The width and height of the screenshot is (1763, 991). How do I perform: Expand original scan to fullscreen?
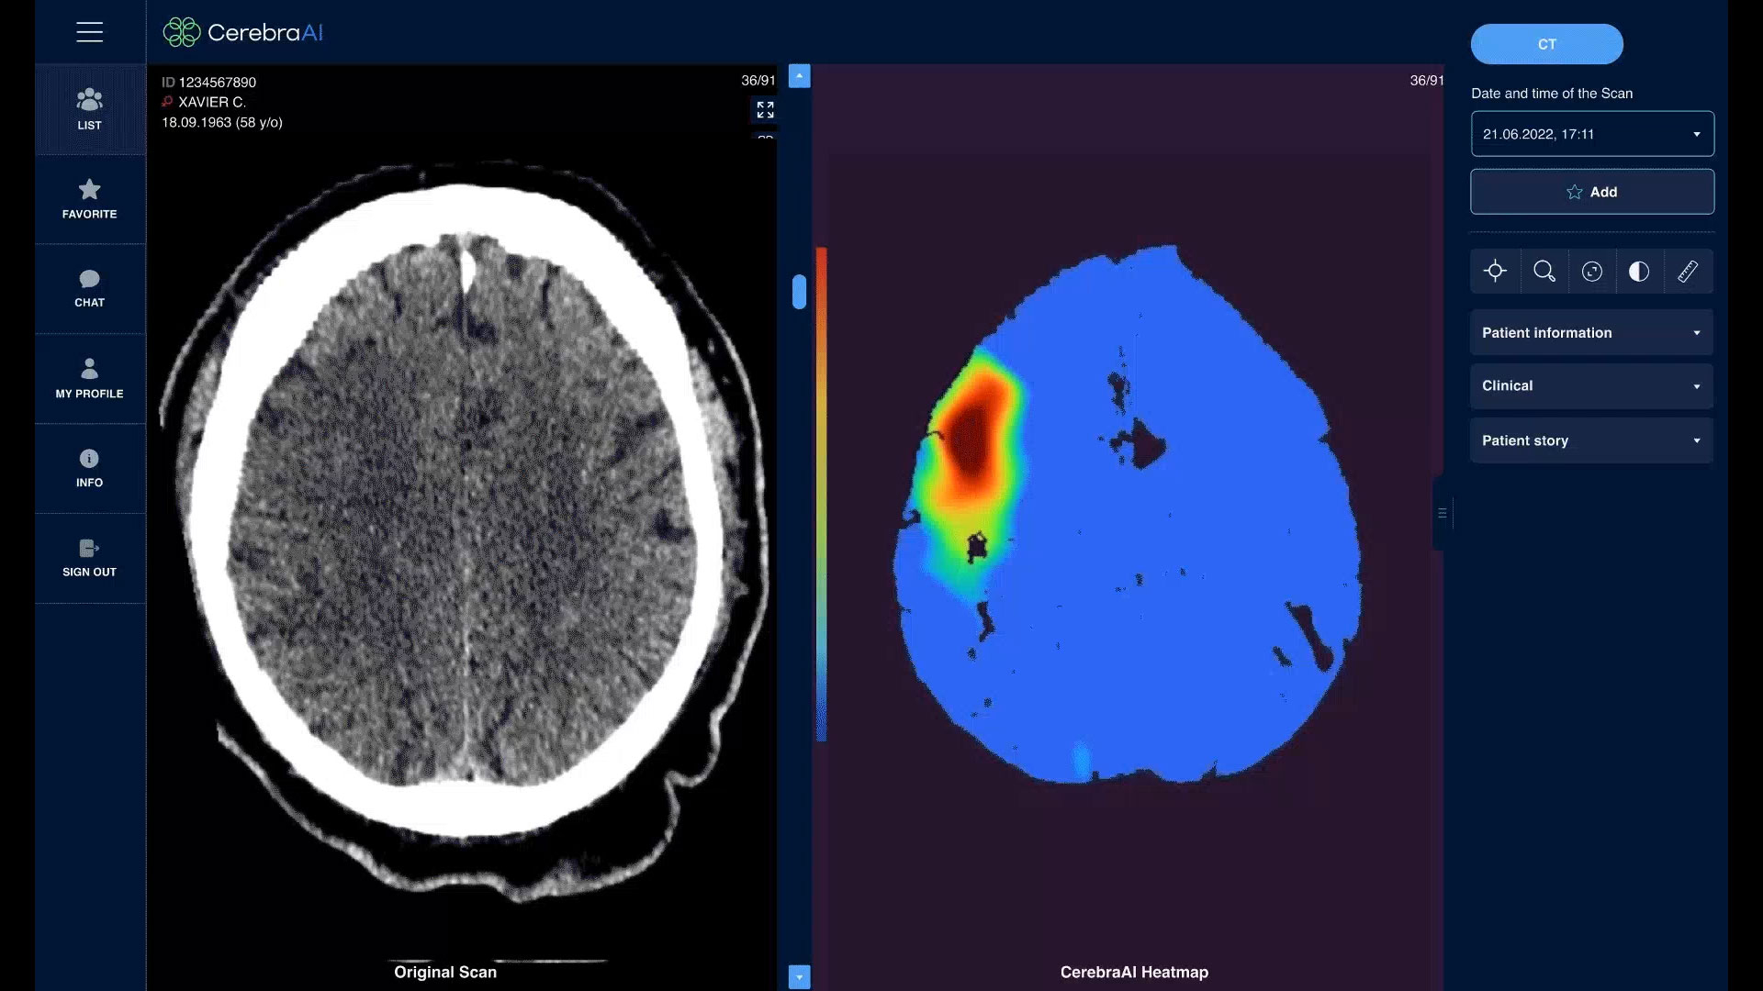(765, 110)
